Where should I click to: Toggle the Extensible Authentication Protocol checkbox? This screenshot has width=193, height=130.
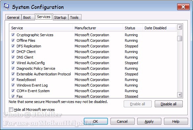coord(13,74)
